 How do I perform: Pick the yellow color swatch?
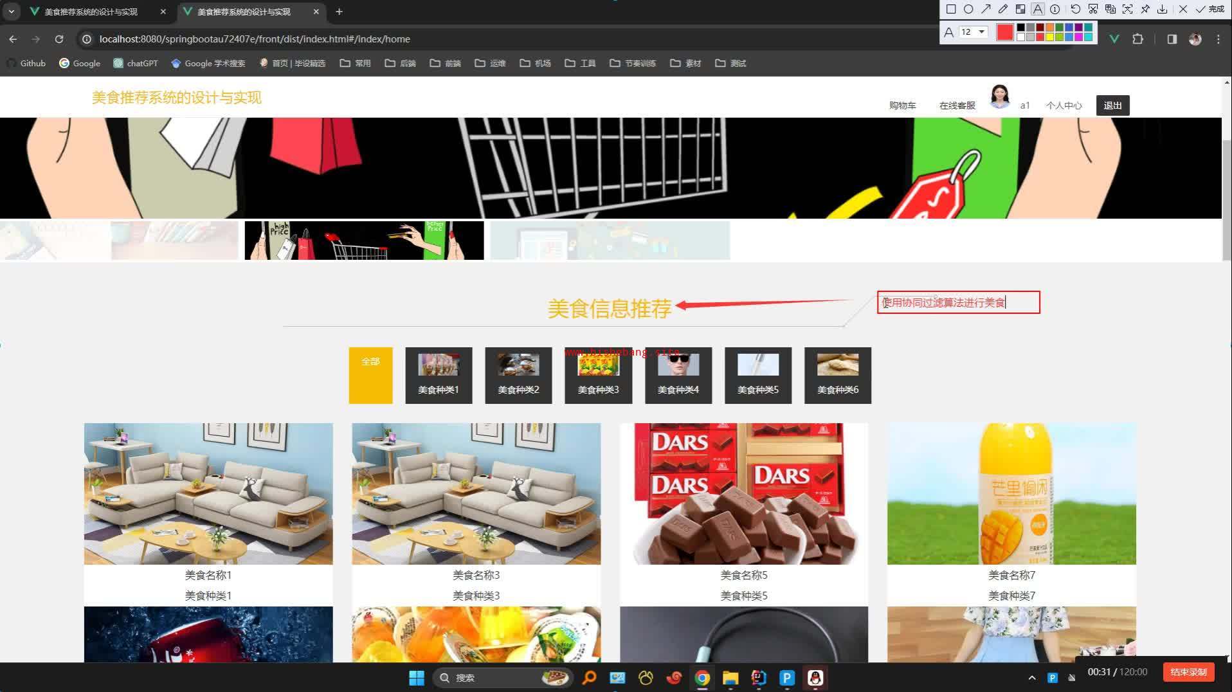1049,37
